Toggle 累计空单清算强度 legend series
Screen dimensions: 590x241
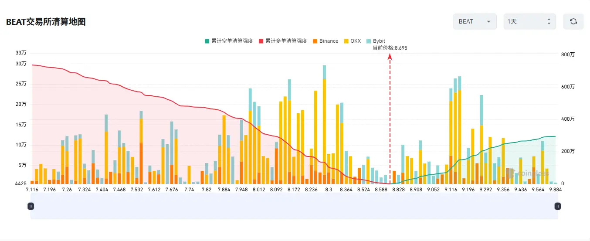click(x=229, y=41)
